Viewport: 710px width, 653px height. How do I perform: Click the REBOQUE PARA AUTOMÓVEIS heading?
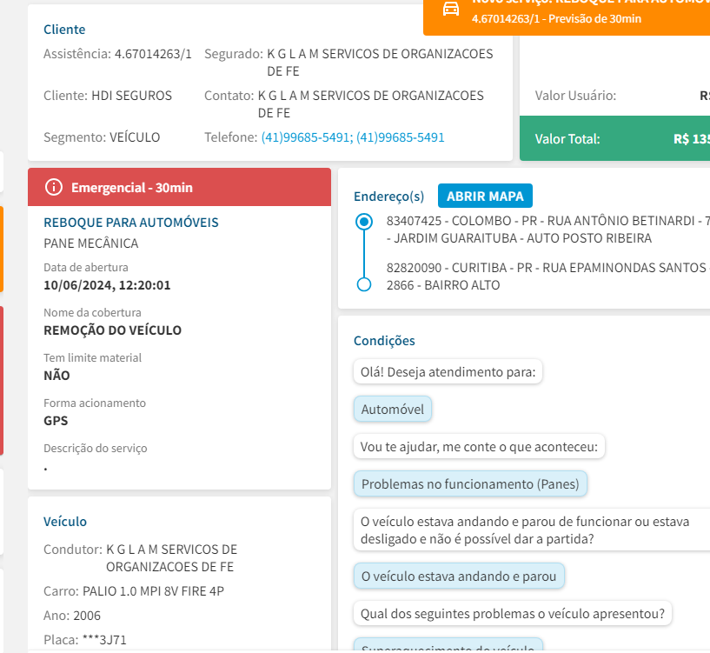click(131, 223)
